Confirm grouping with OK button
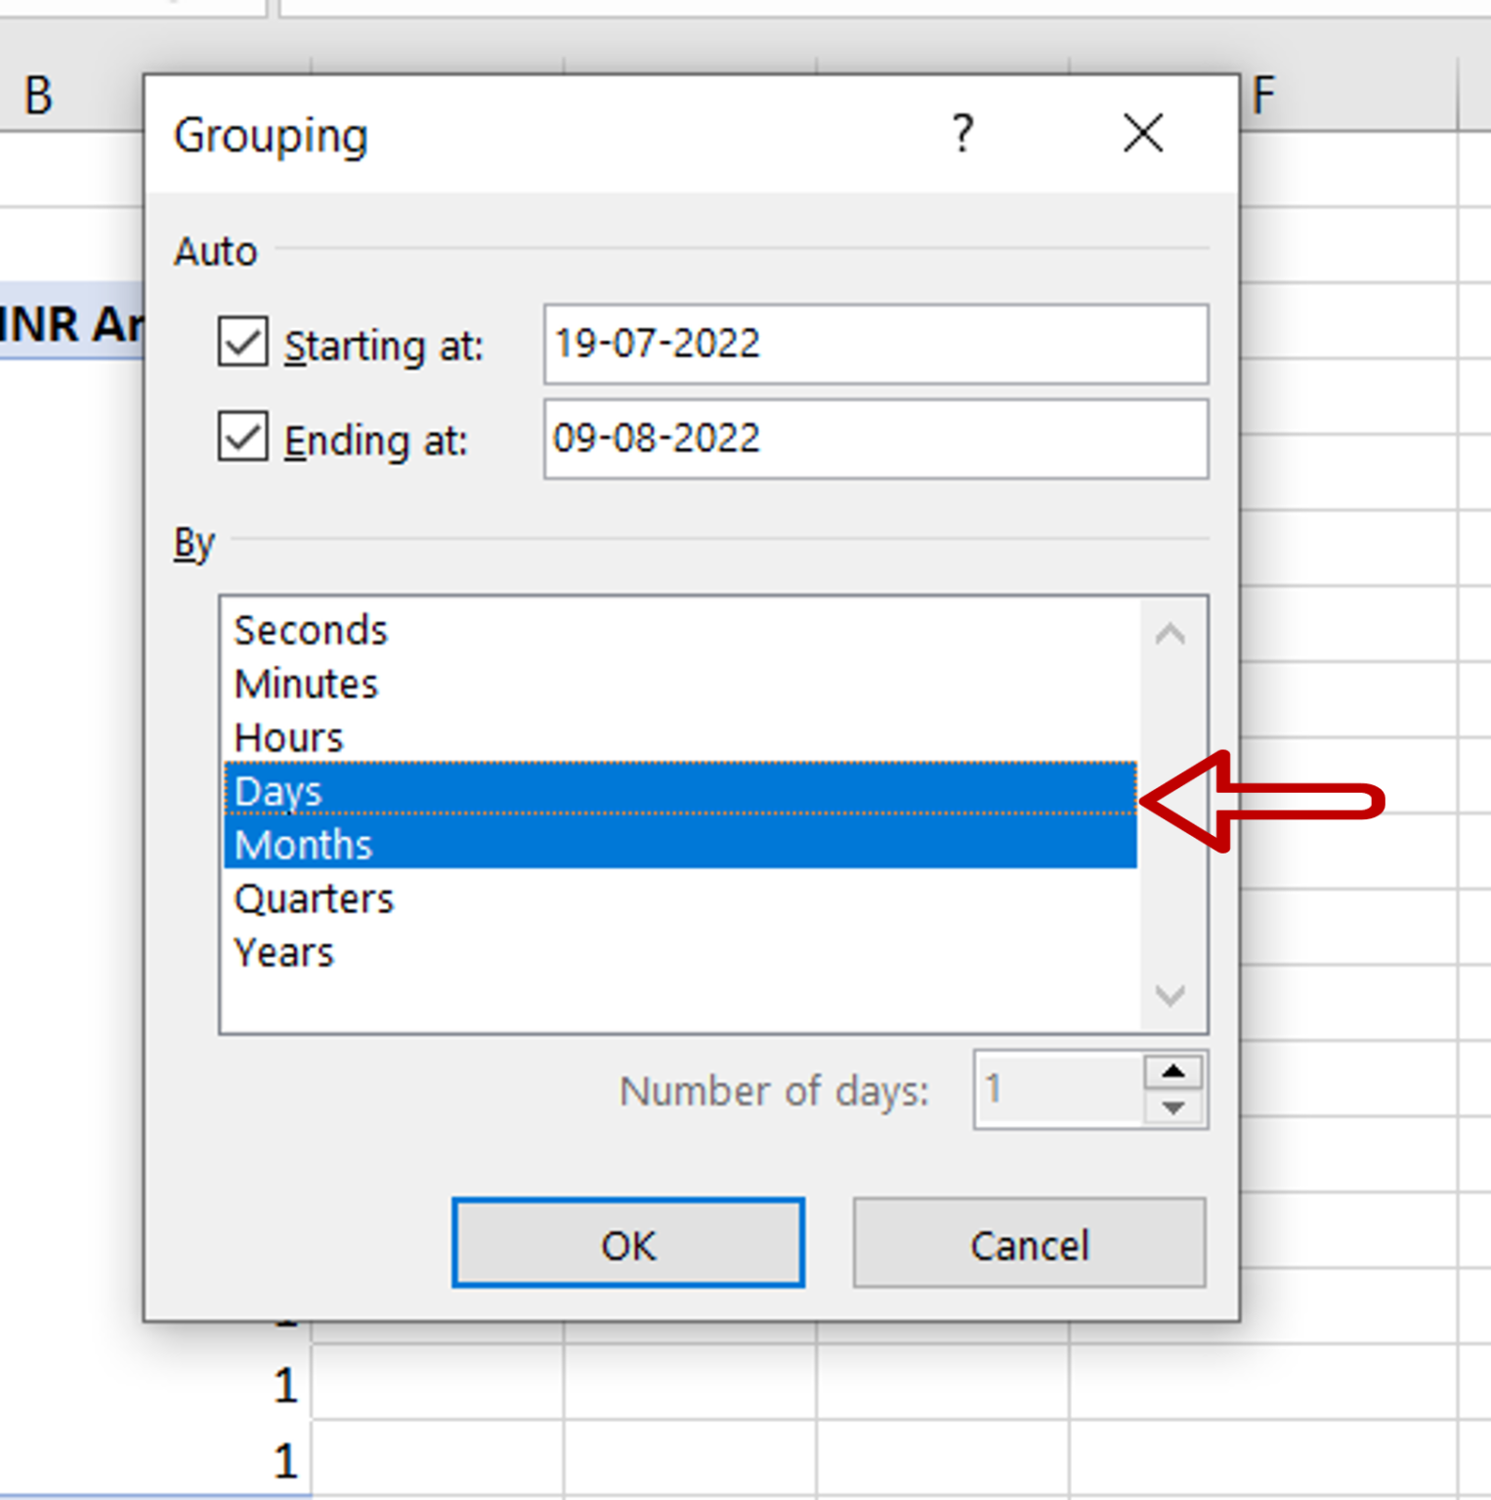The image size is (1491, 1500). coord(628,1243)
